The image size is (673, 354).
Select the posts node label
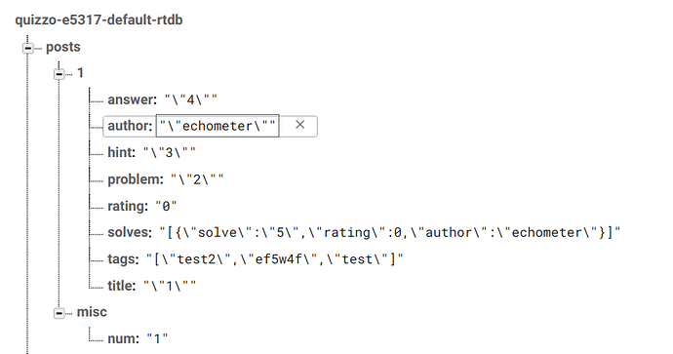[x=63, y=47]
